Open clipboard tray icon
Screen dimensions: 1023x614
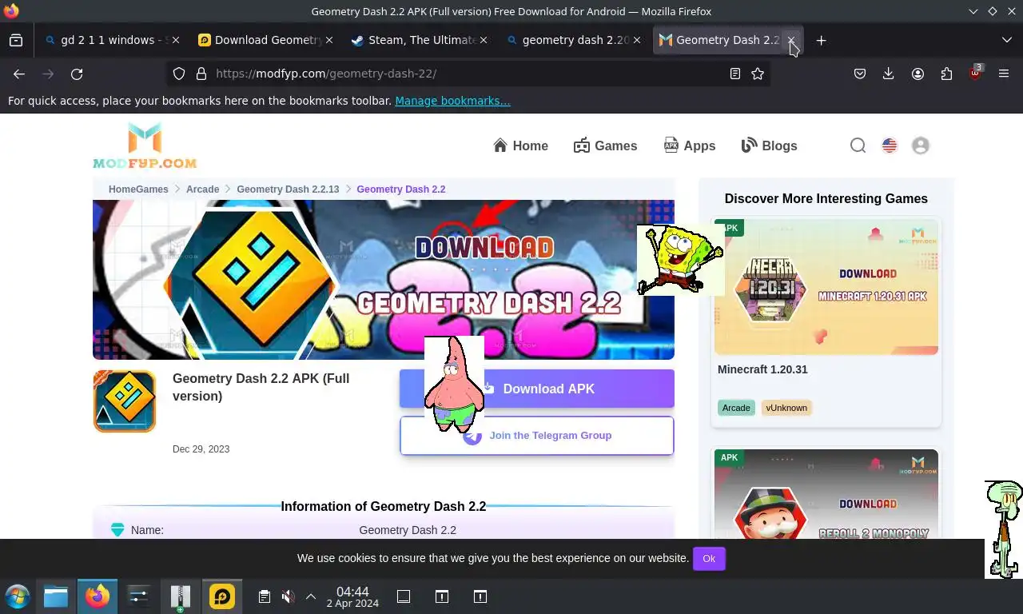click(x=265, y=596)
